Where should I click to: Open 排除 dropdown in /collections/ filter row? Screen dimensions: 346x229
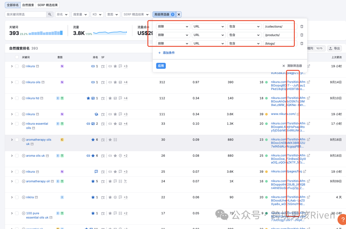coord(173,27)
